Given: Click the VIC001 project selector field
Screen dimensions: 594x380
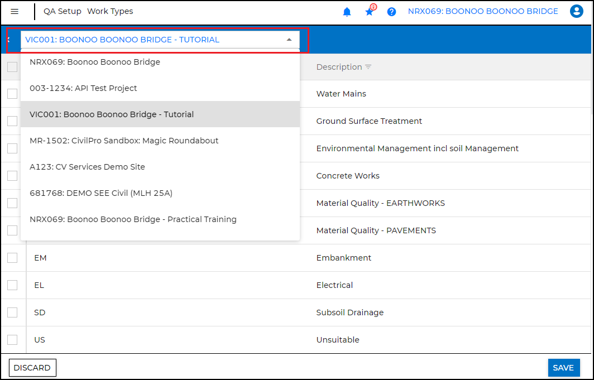Looking at the screenshot, I should (x=160, y=40).
